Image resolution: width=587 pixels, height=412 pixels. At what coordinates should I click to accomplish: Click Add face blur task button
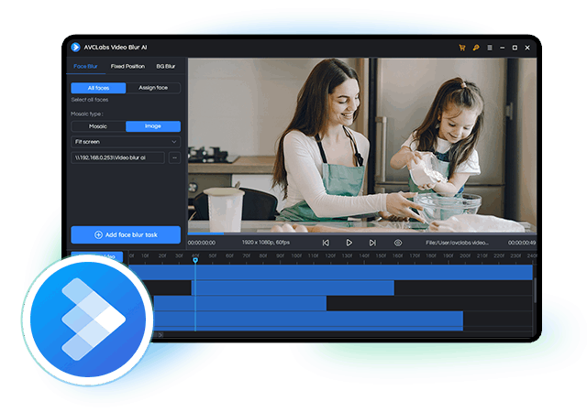(126, 234)
